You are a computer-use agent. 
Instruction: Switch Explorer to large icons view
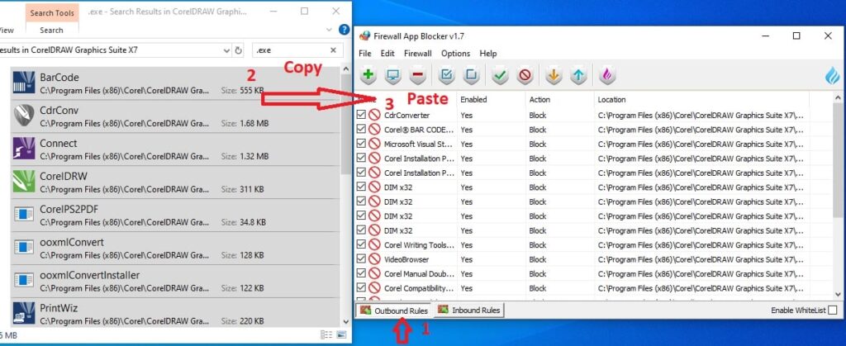(341, 334)
